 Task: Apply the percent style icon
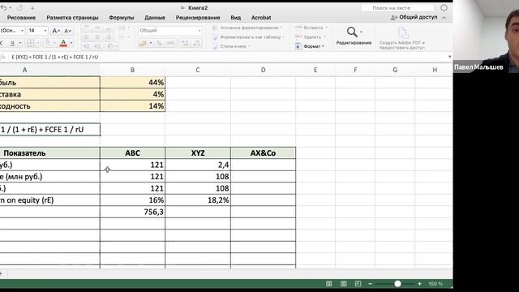[x=159, y=43]
